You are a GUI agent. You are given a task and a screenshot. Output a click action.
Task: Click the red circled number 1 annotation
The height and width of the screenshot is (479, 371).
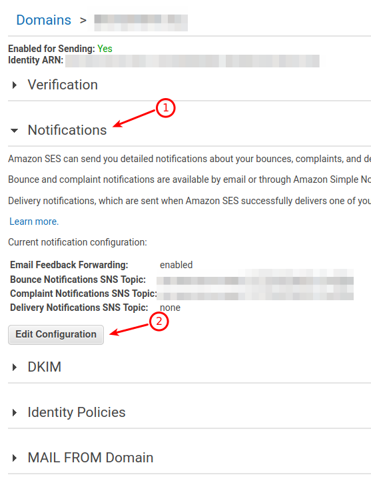[165, 108]
